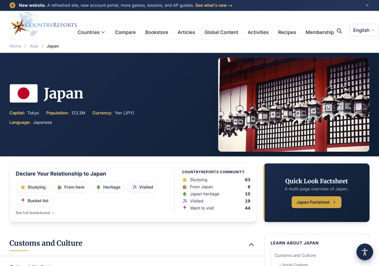Click See what's new link
The height and width of the screenshot is (266, 379).
point(214,5)
